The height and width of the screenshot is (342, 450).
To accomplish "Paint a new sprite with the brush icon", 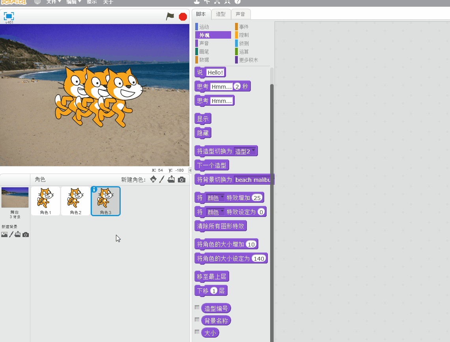I will click(162, 179).
